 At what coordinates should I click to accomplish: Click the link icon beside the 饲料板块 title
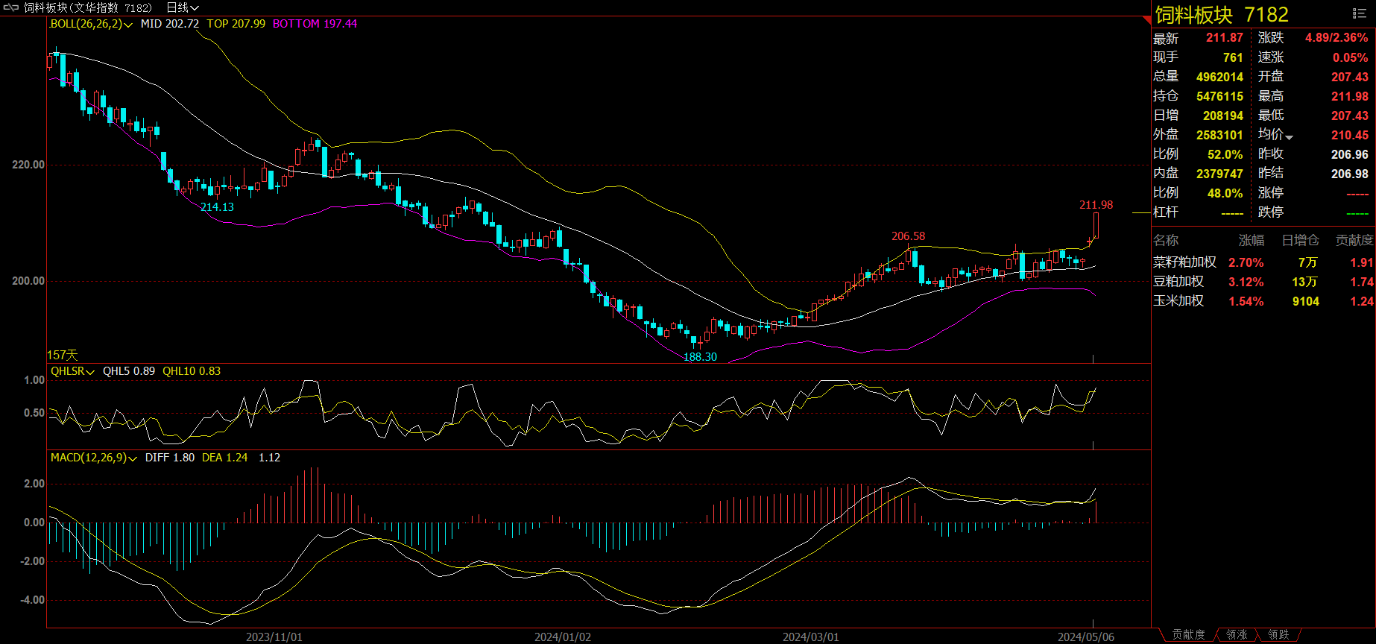[10, 7]
